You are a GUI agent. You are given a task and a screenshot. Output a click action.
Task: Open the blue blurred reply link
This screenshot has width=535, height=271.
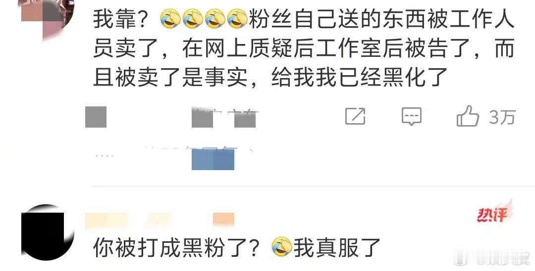[x=213, y=160]
